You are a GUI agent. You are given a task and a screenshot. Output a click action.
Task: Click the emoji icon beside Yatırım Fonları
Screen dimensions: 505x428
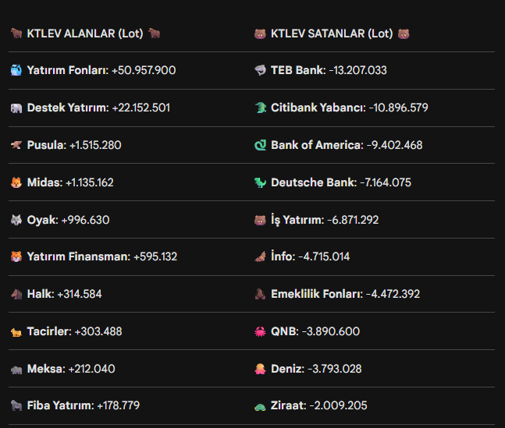point(16,70)
